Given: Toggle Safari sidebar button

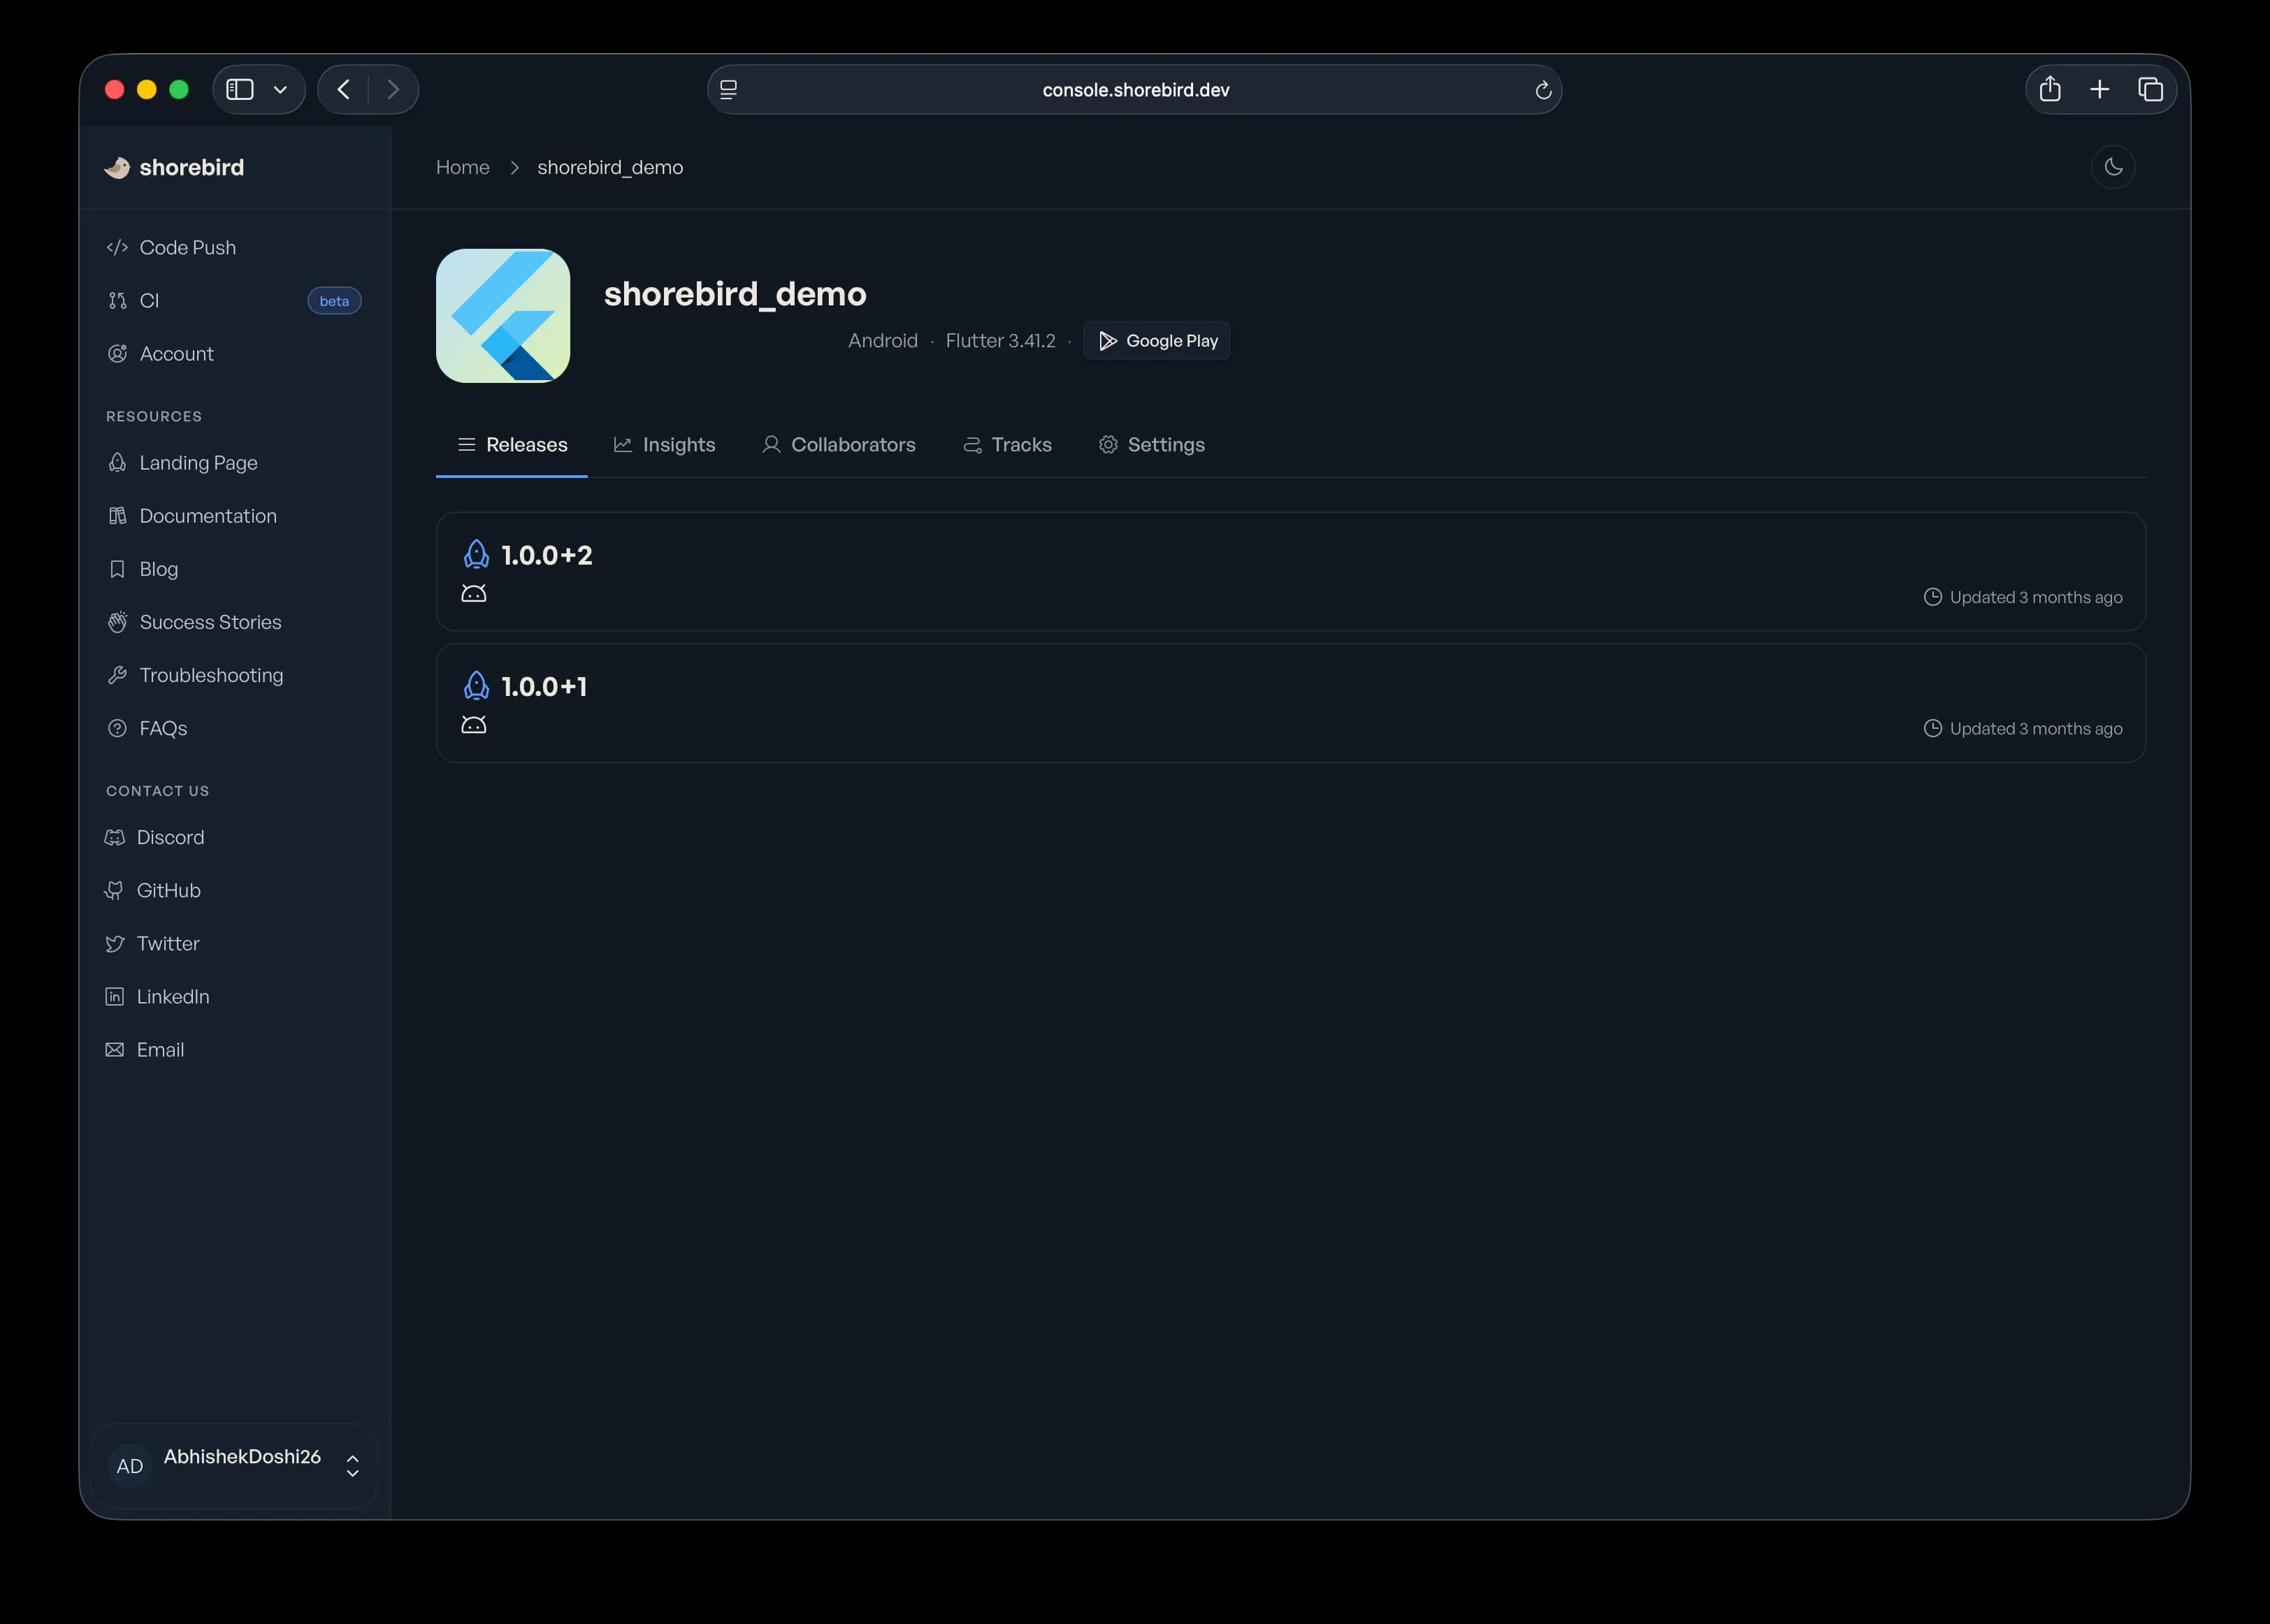Looking at the screenshot, I should 240,89.
